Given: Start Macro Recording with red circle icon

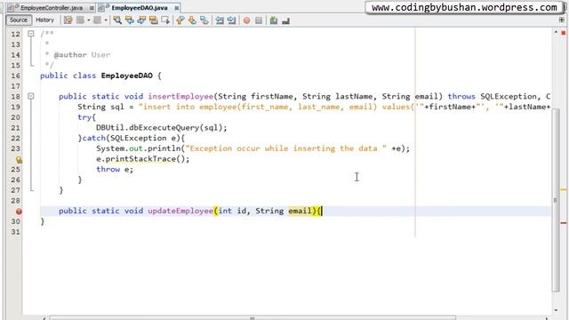Looking at the screenshot, I should (x=246, y=20).
